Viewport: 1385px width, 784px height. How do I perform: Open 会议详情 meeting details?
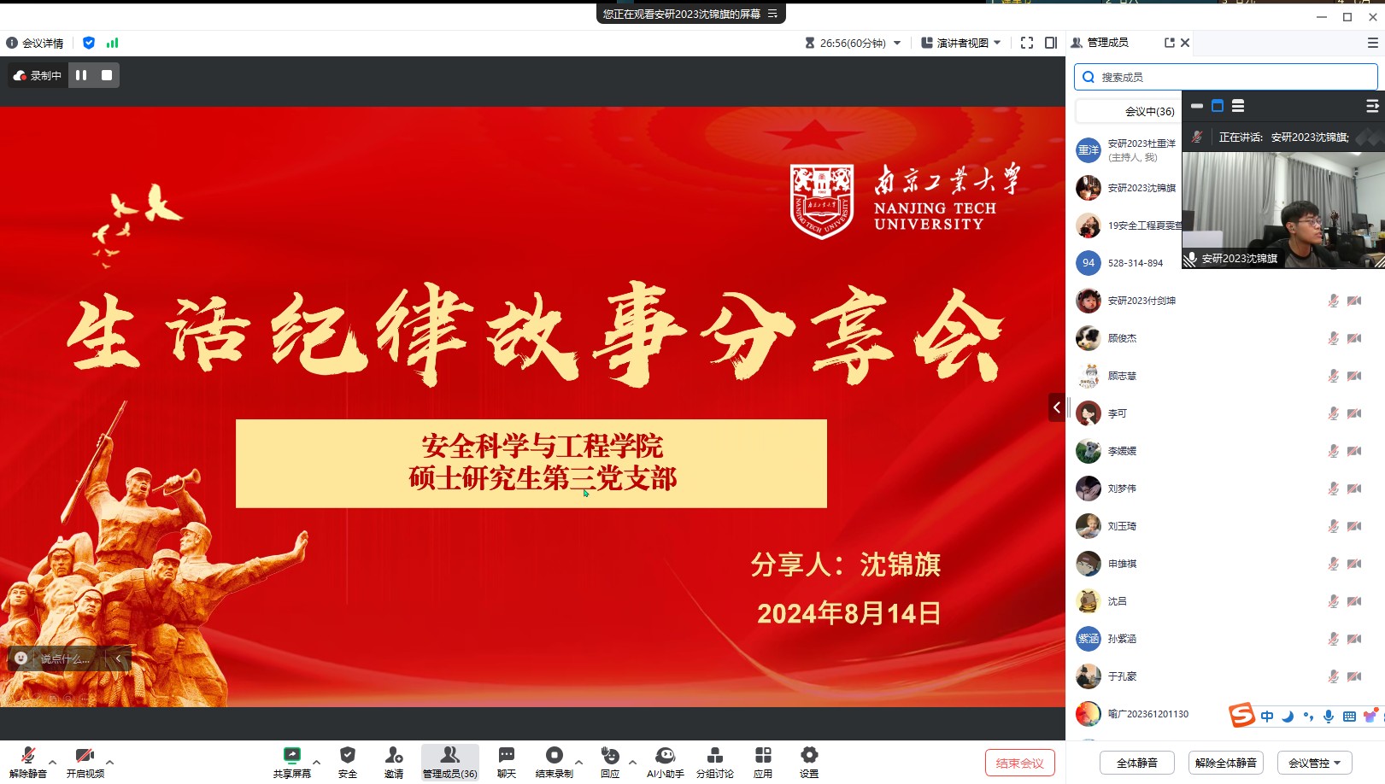pos(35,43)
